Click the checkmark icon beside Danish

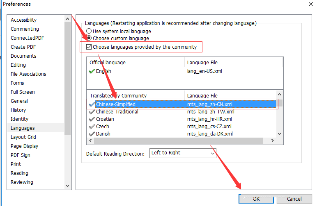point(92,134)
